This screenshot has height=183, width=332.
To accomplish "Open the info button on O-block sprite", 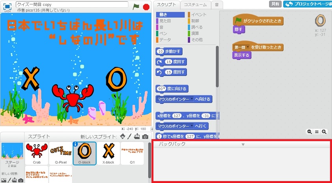I will [75, 143].
